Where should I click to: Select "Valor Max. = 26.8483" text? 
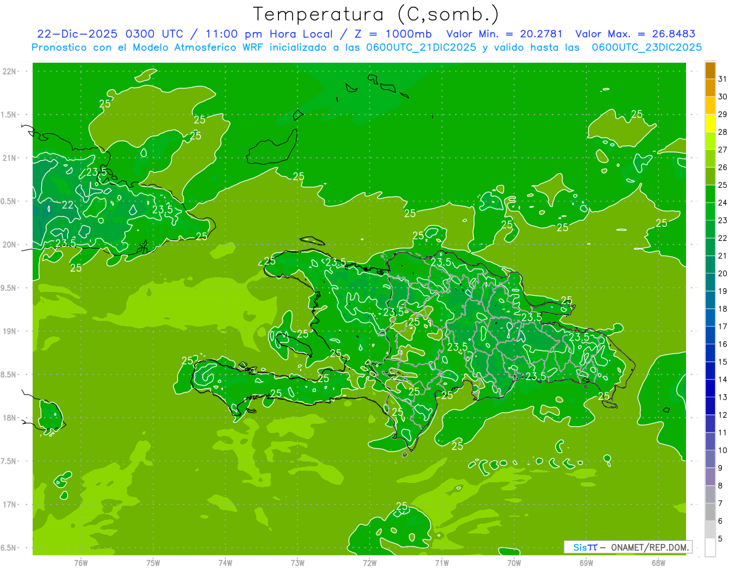635,34
